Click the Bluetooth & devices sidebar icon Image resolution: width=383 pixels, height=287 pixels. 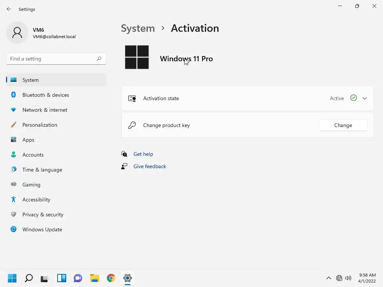point(13,95)
